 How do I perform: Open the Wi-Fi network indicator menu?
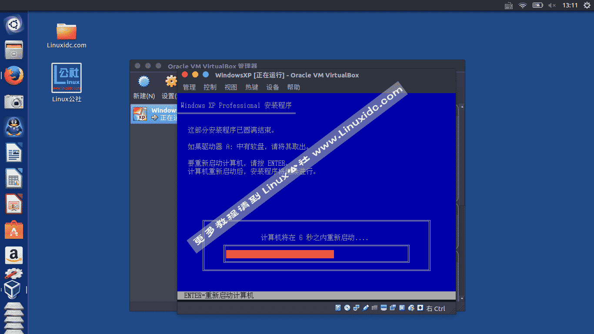coord(523,5)
